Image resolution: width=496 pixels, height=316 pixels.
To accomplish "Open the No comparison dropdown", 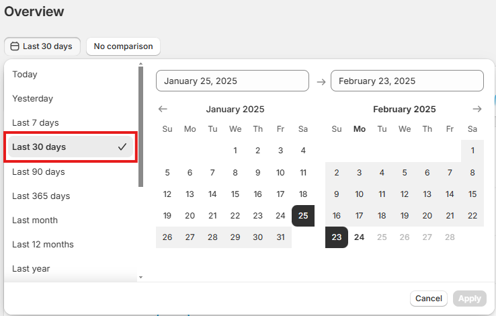I will click(x=123, y=46).
